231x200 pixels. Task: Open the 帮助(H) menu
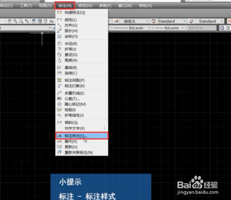pyautogui.click(x=145, y=6)
